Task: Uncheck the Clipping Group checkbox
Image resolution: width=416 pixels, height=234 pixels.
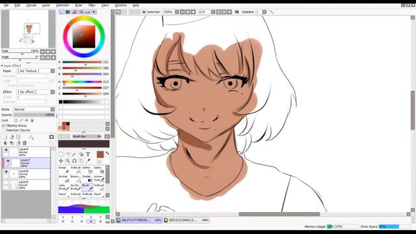Action: (3, 125)
